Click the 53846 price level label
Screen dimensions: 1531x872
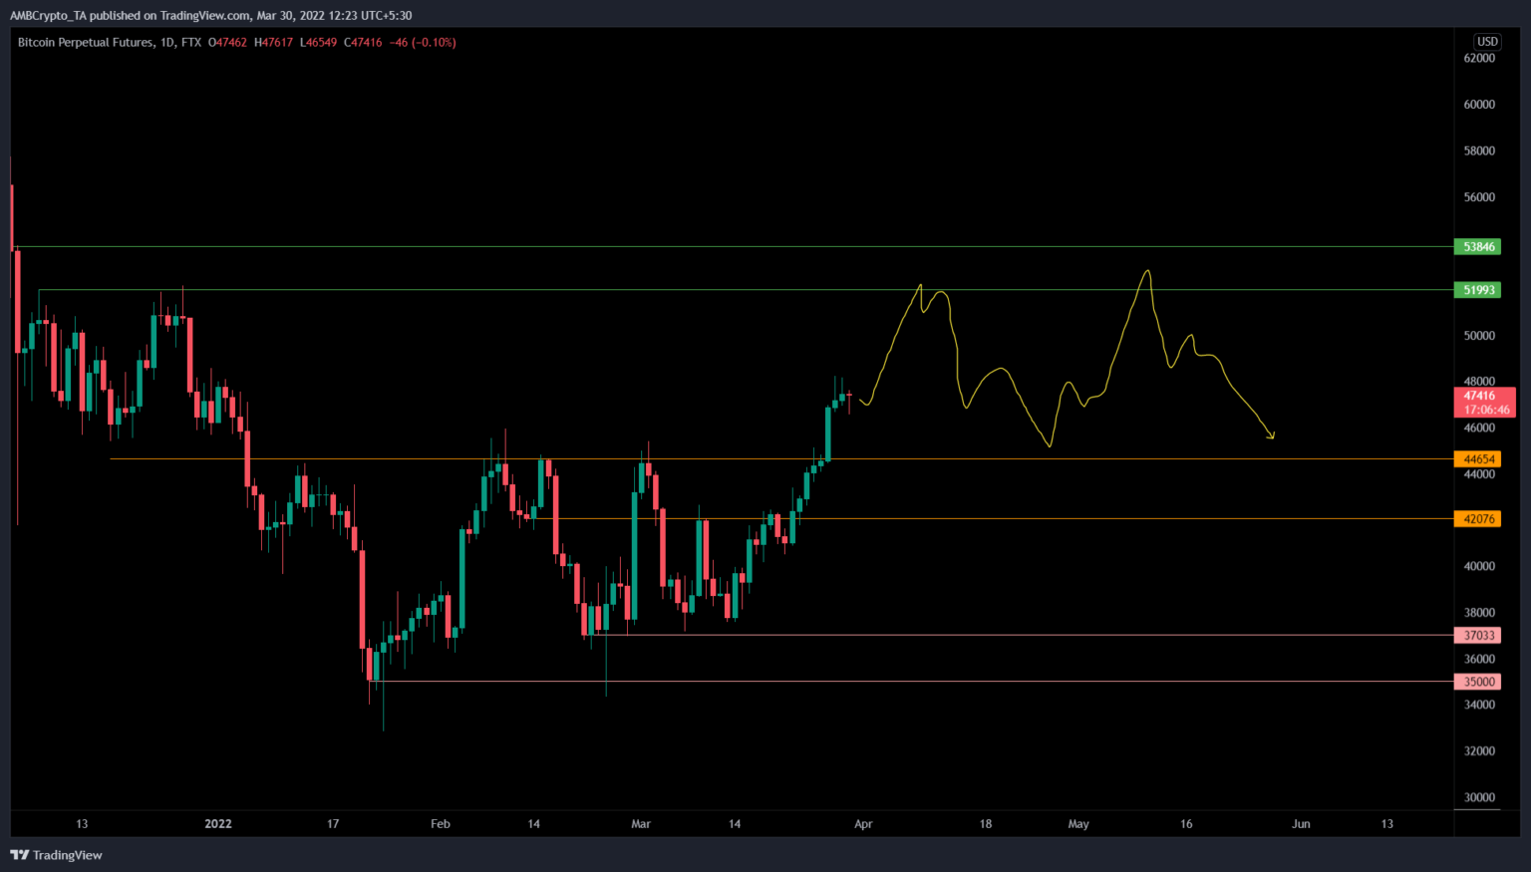point(1480,246)
